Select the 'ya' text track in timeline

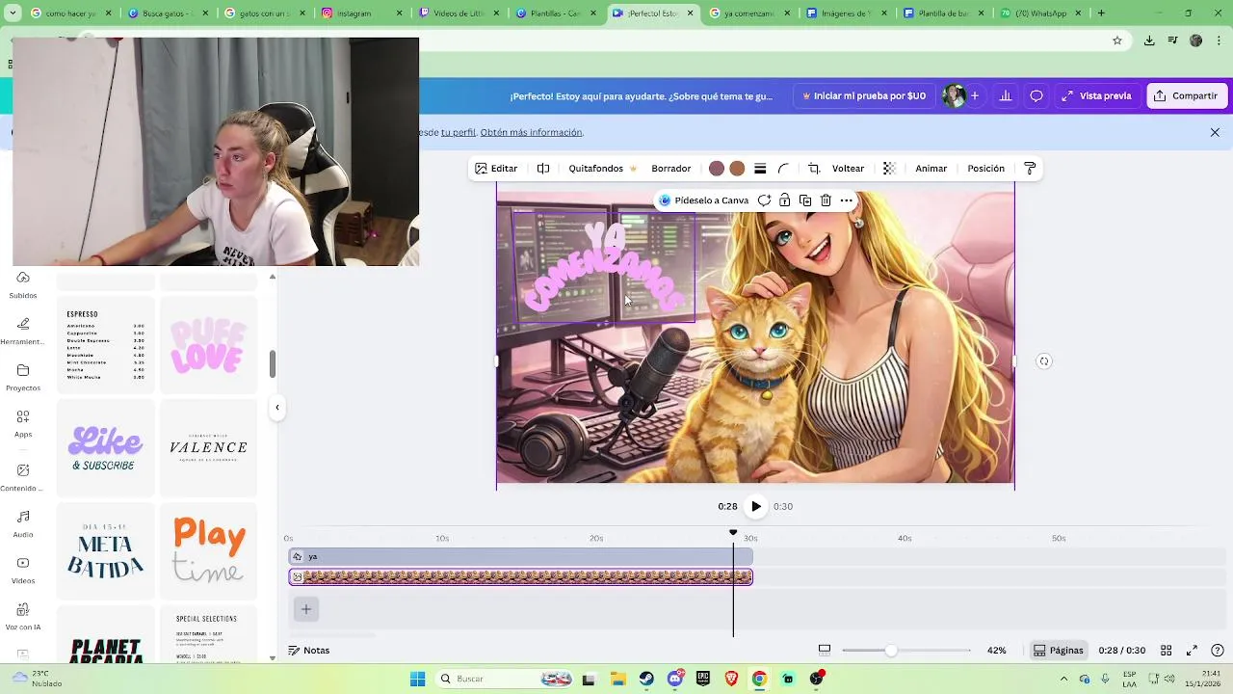[521, 556]
